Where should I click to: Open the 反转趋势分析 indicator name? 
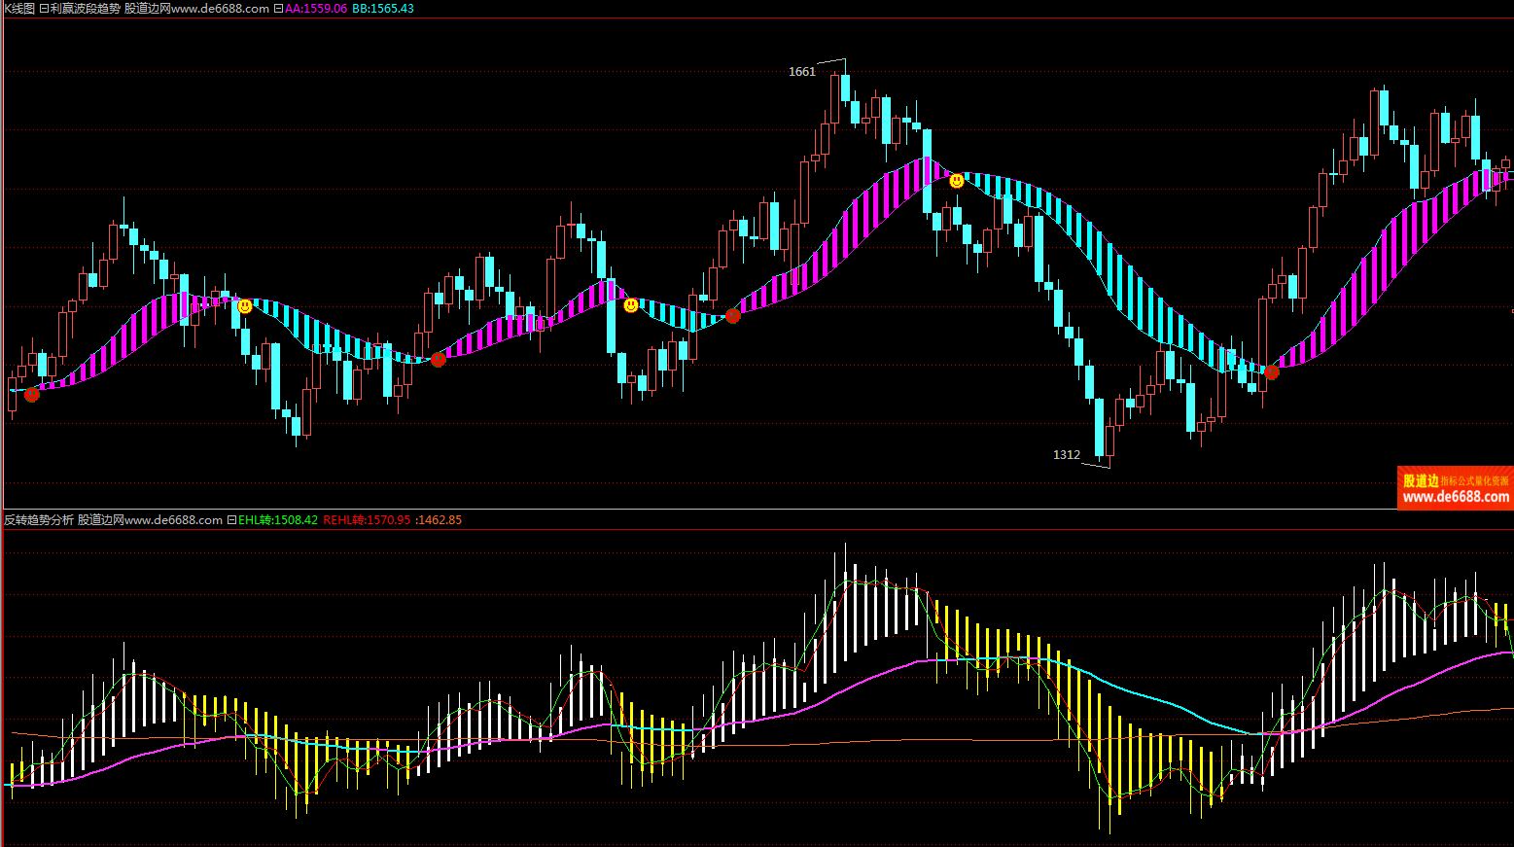click(x=39, y=520)
